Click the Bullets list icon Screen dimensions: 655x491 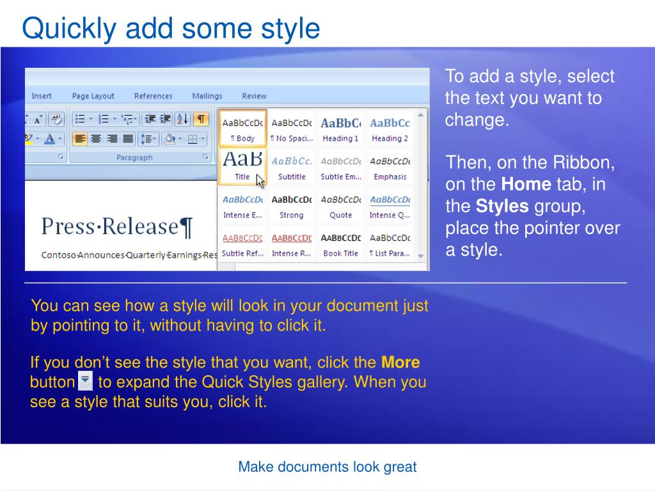(79, 120)
